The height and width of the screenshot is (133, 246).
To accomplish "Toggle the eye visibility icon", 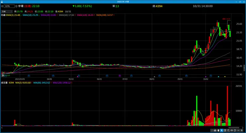I will click(232, 130).
